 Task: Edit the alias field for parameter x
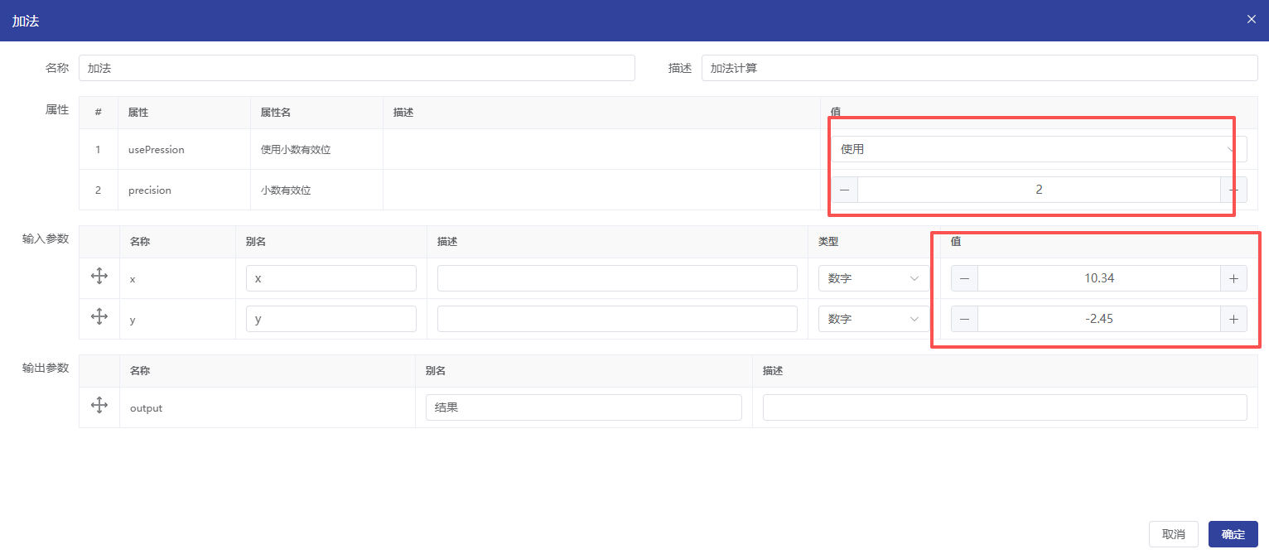tap(331, 278)
